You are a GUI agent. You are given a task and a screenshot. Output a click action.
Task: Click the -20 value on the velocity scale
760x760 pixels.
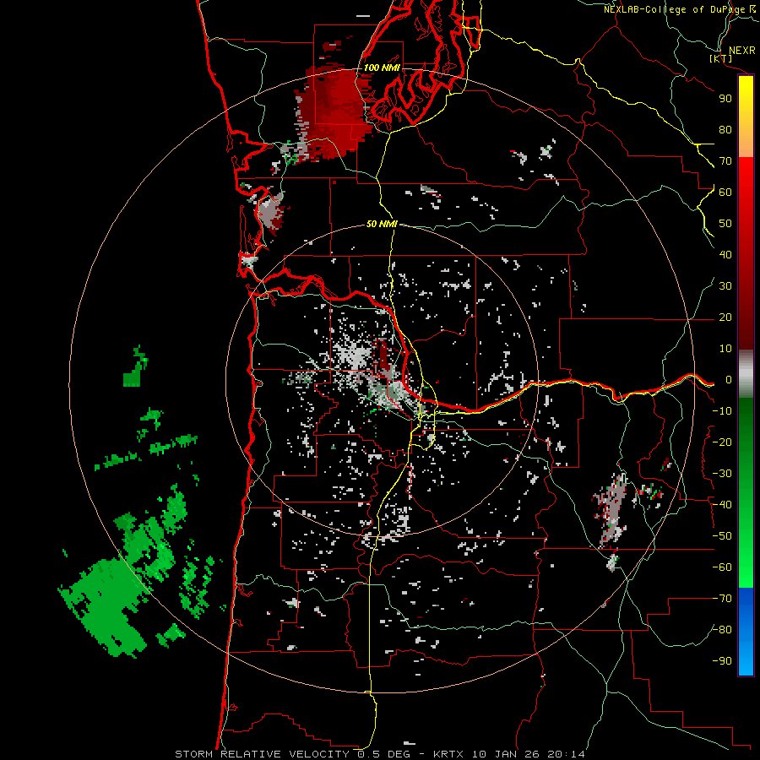pyautogui.click(x=722, y=442)
